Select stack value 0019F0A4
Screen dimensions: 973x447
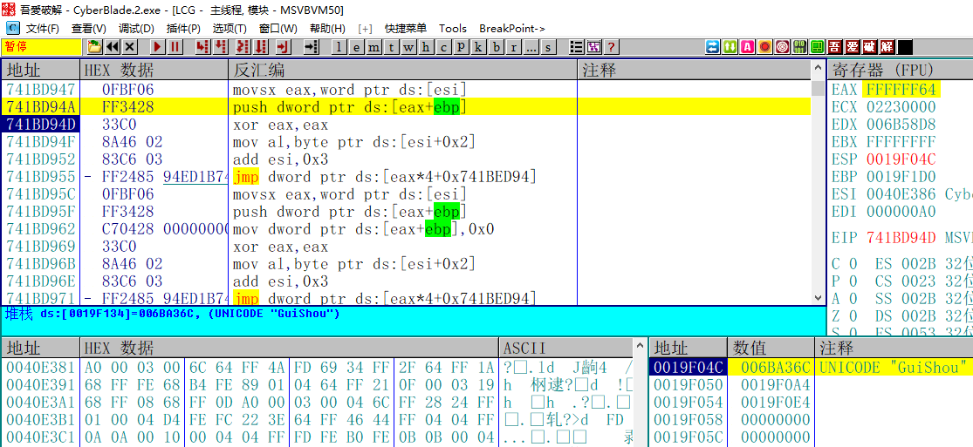tap(776, 384)
